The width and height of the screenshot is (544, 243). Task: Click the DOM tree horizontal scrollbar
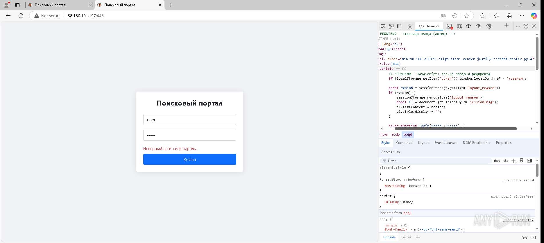(456, 128)
